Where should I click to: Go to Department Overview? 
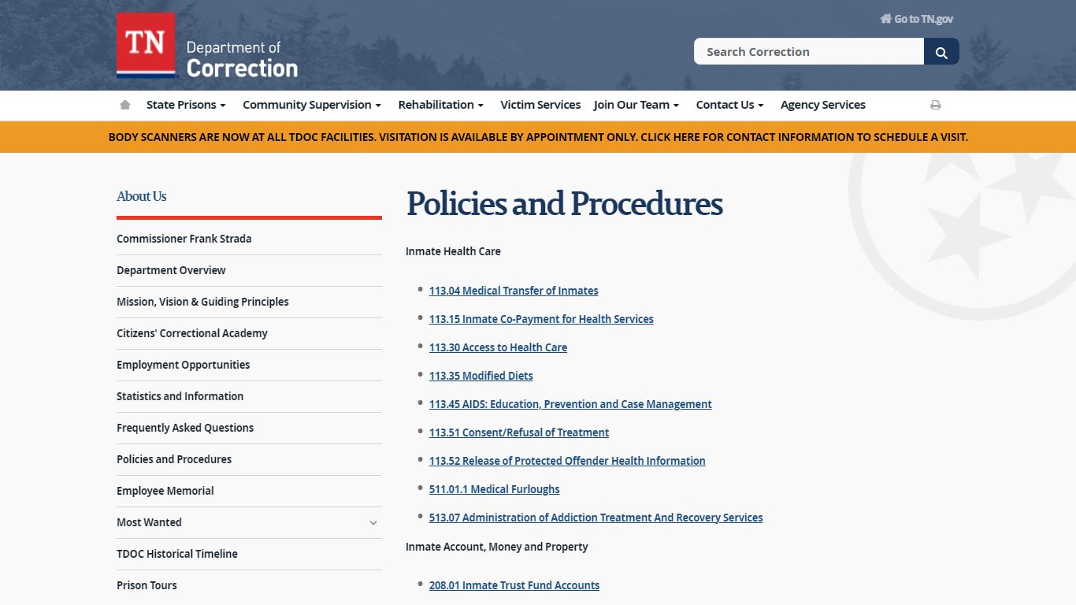(171, 270)
